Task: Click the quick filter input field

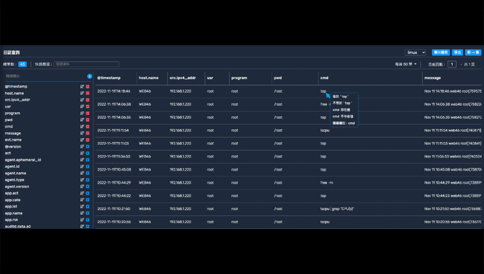Action: point(86,64)
